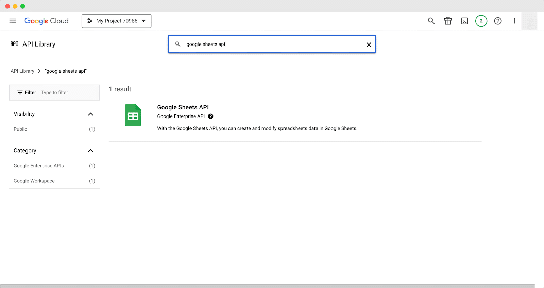This screenshot has width=544, height=288.
Task: Collapse the Category section chevron
Action: [x=90, y=151]
